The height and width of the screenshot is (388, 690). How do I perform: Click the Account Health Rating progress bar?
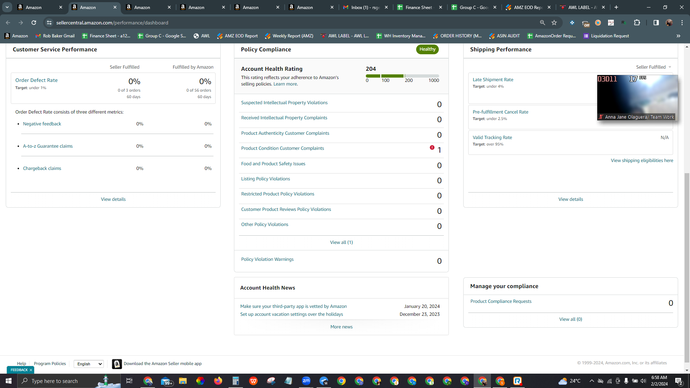pos(402,76)
